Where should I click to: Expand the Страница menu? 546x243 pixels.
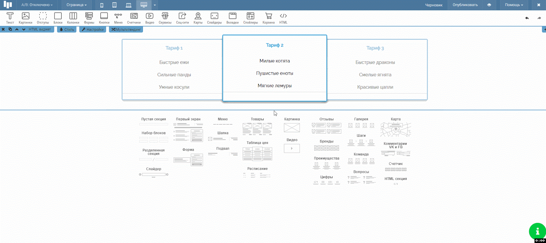[76, 5]
